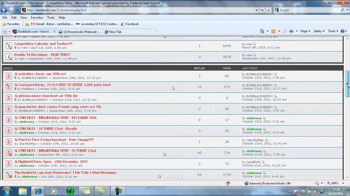
Task: Switch to Internet Explorer taskbar icon
Action: pyautogui.click(x=38, y=191)
